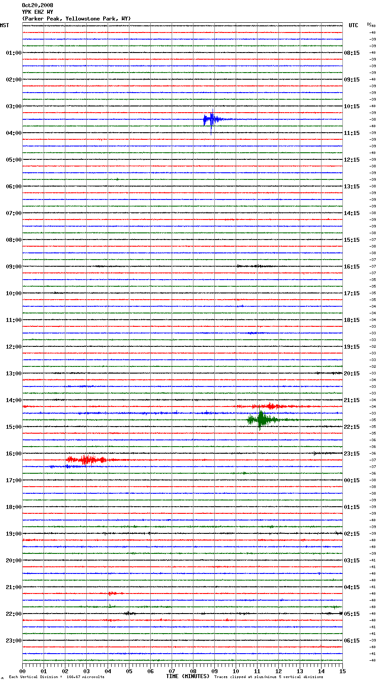
Task: Select the 23:15 UTC time label
Action: (352, 454)
